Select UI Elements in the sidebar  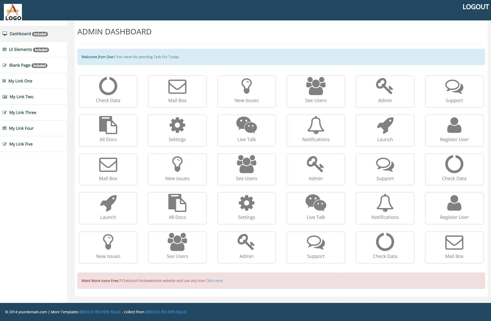(x=20, y=50)
